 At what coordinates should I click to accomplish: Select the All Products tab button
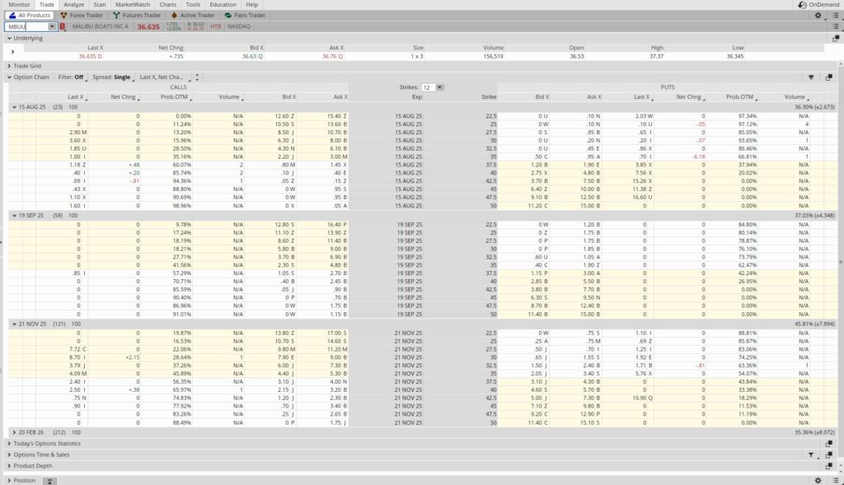coord(29,15)
